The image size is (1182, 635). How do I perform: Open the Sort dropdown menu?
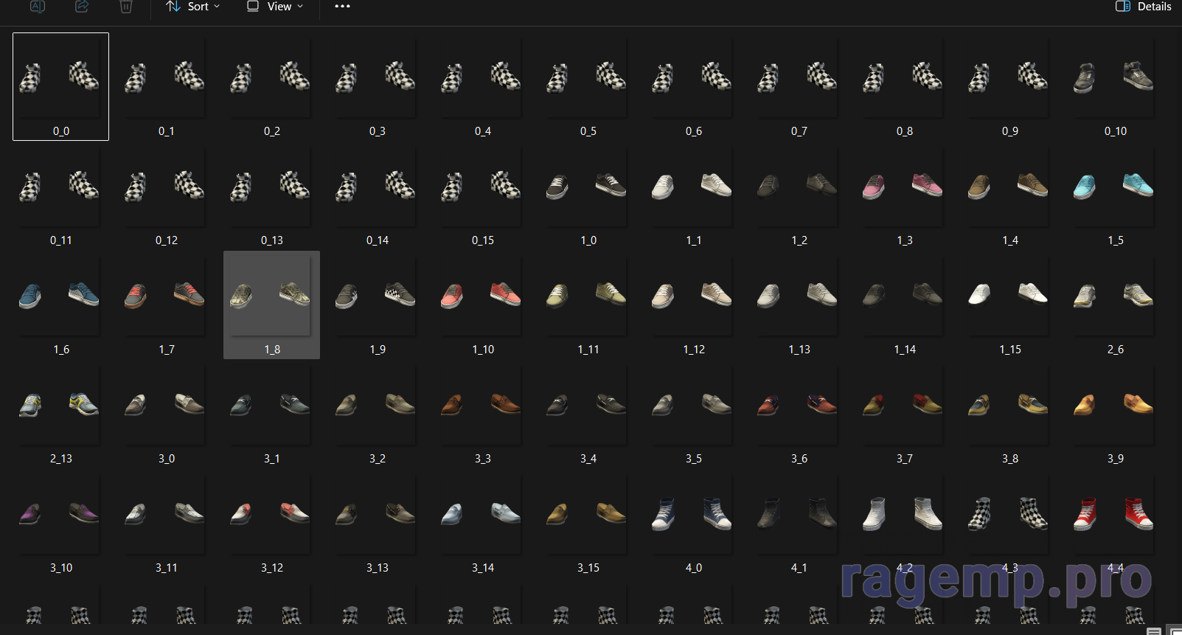(x=193, y=7)
